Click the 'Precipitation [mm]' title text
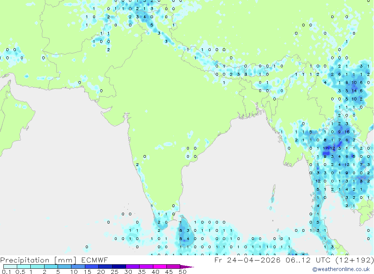The width and height of the screenshot is (374, 274). coord(38,260)
